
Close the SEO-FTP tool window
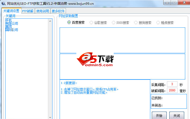pyautogui.click(x=184, y=3)
